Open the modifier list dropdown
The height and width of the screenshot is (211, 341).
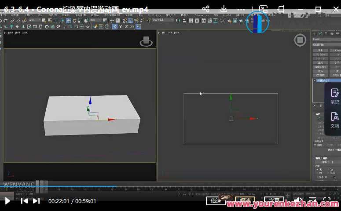pyautogui.click(x=326, y=44)
